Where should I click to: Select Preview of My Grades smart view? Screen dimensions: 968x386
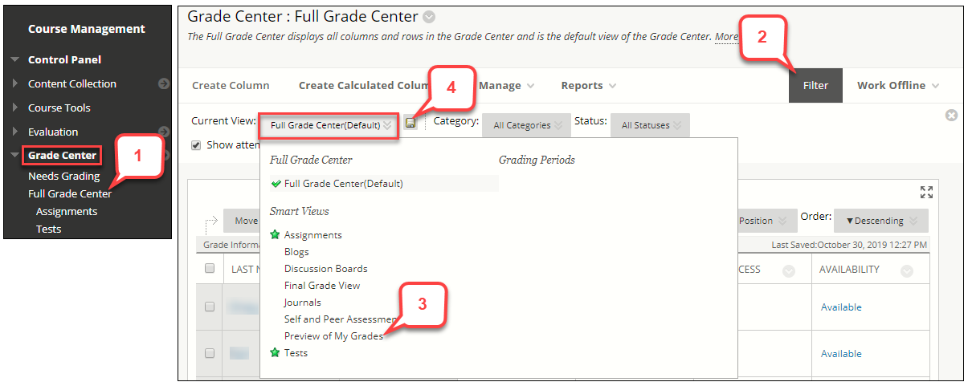333,336
